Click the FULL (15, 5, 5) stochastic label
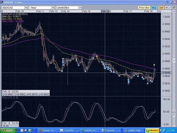This screenshot has width=177, height=133. coord(10,98)
